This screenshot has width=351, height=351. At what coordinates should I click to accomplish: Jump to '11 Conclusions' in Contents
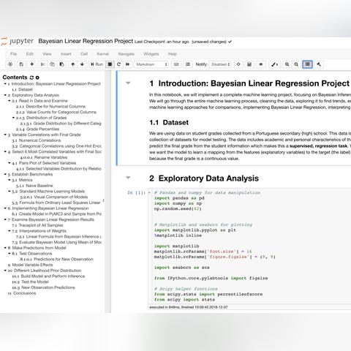pos(22,293)
